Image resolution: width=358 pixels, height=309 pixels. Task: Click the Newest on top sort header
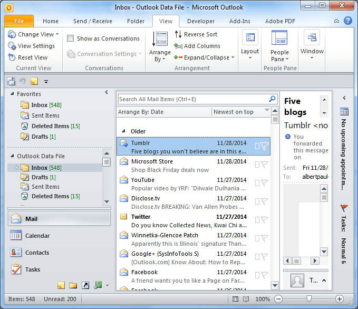[241, 112]
